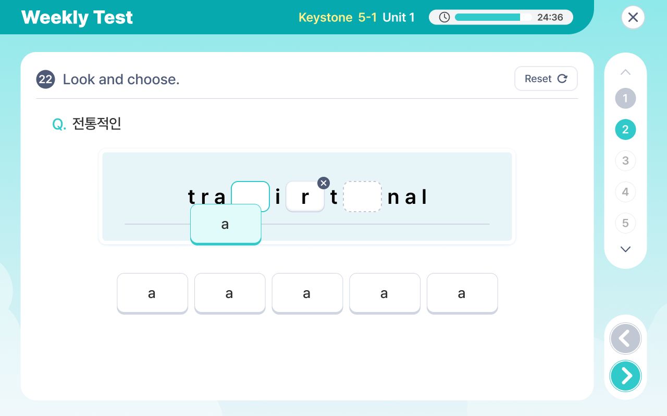Click the empty dashed letter slot

(362, 197)
